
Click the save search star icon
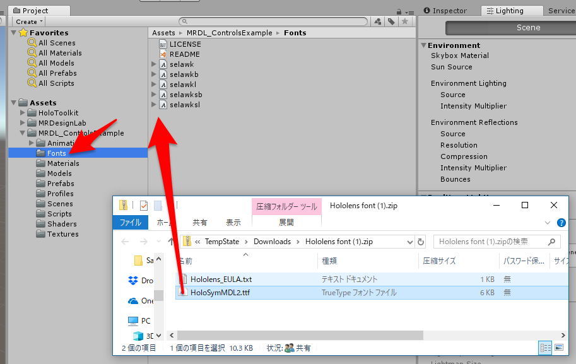click(405, 21)
